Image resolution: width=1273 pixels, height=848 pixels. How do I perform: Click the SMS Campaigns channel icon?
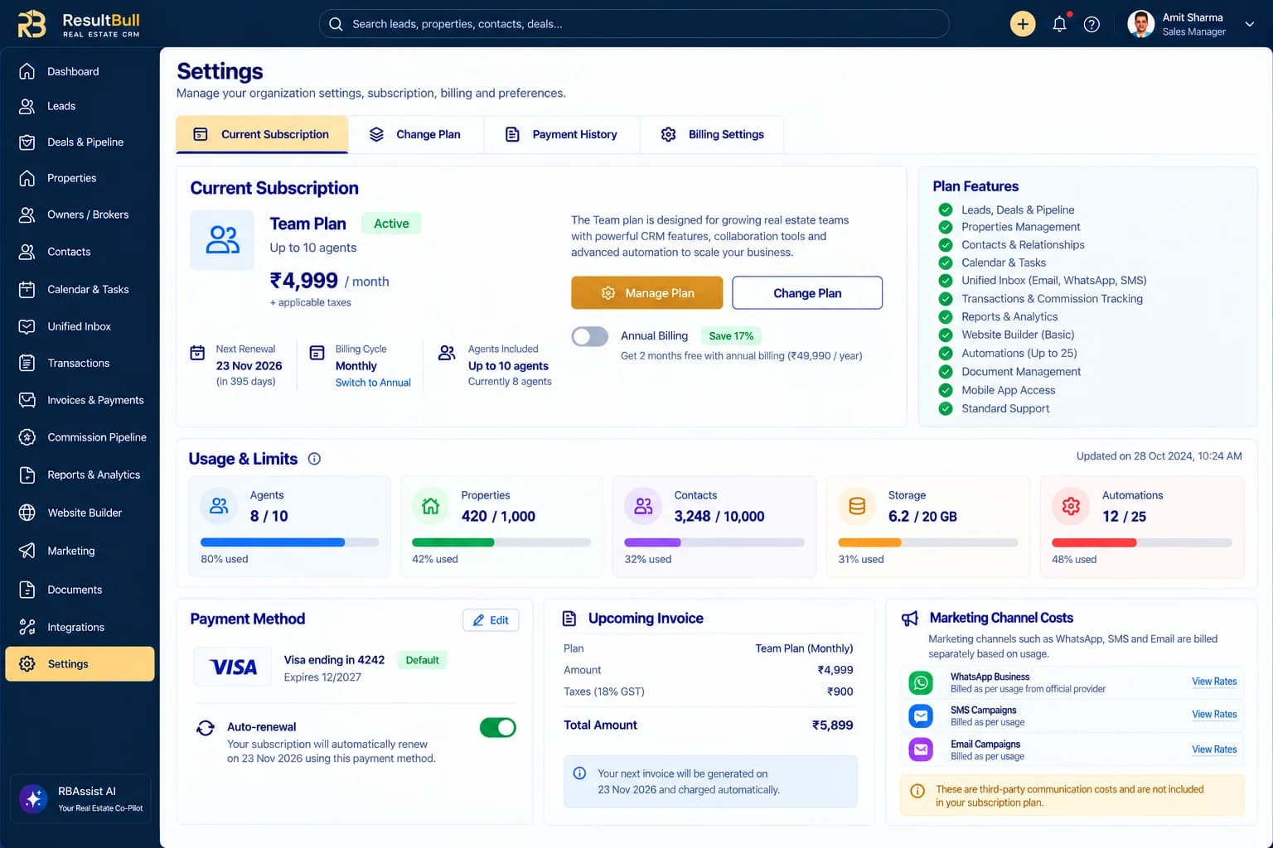(921, 715)
